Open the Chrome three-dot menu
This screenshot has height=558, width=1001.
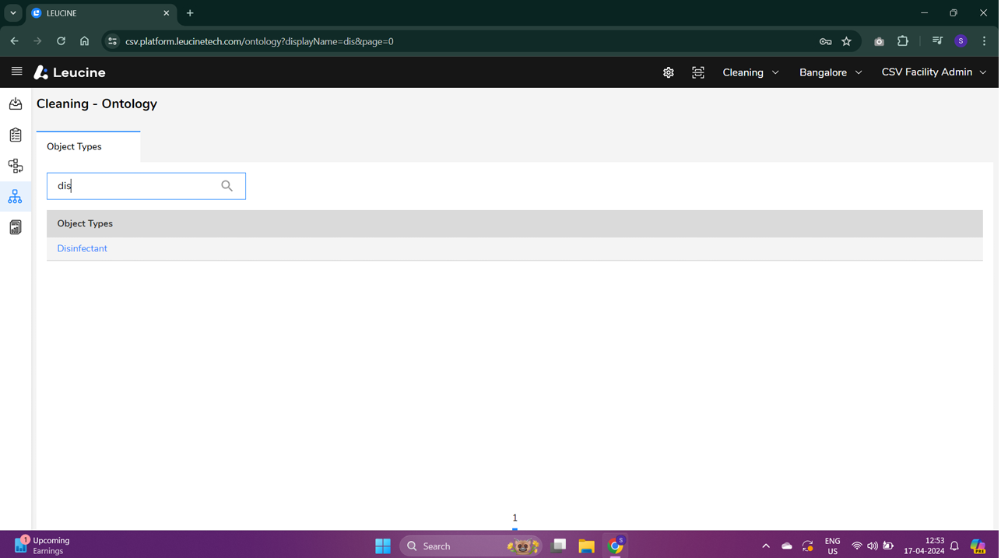(986, 41)
